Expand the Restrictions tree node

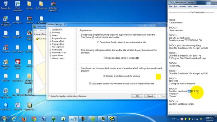[x=51, y=50]
